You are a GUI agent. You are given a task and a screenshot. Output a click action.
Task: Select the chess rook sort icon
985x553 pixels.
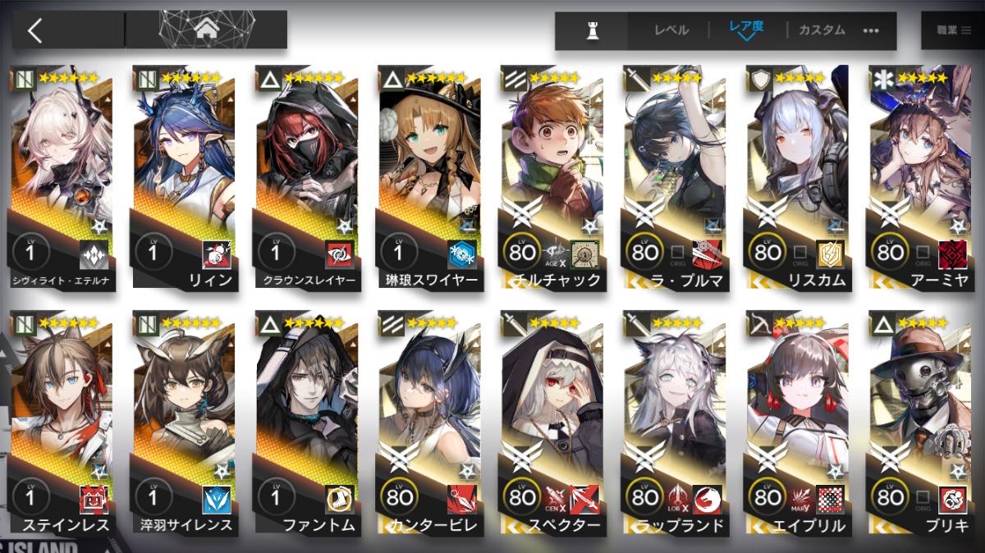click(x=592, y=30)
